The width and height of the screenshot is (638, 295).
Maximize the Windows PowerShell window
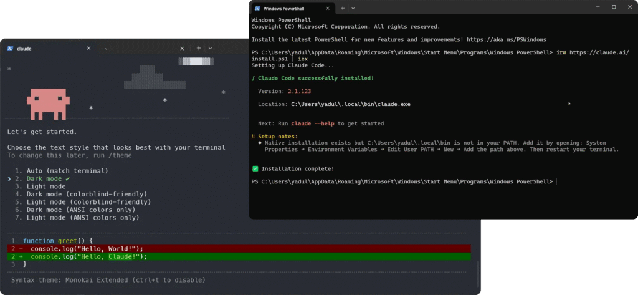tap(614, 7)
